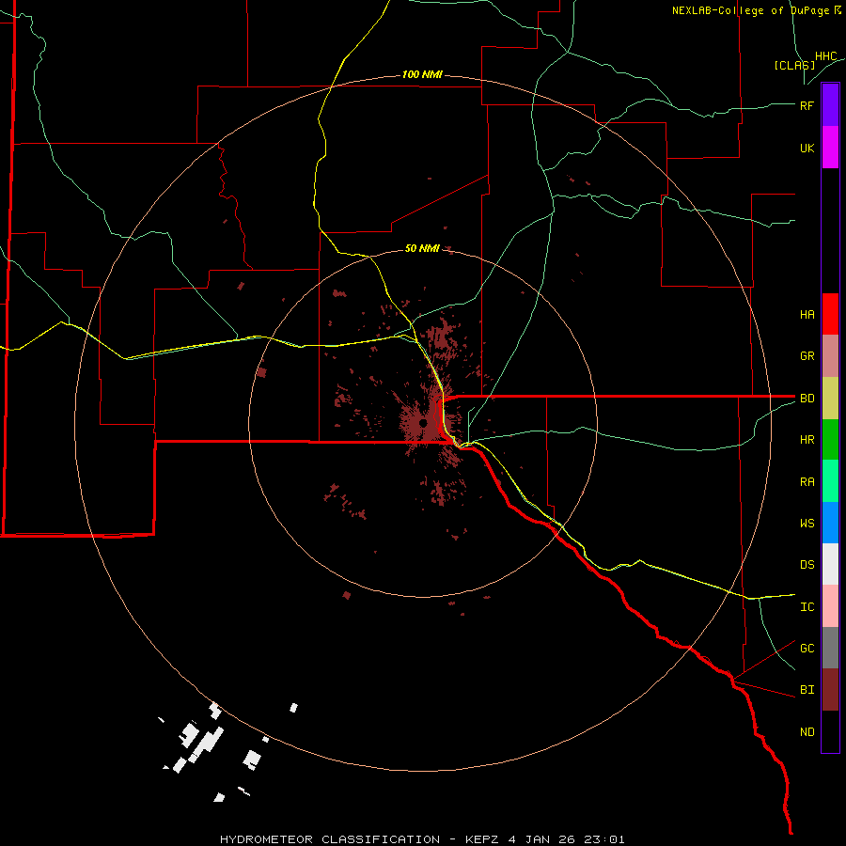This screenshot has width=846, height=846.
Task: Click the HA legend label
Action: (807, 314)
